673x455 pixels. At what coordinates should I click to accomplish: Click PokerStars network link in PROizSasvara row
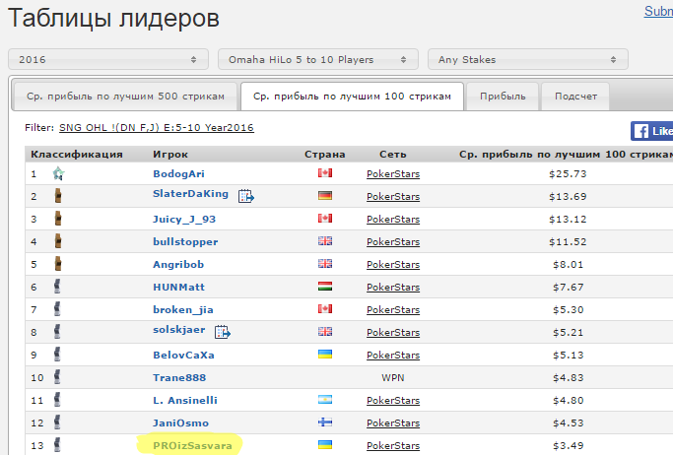pos(393,445)
